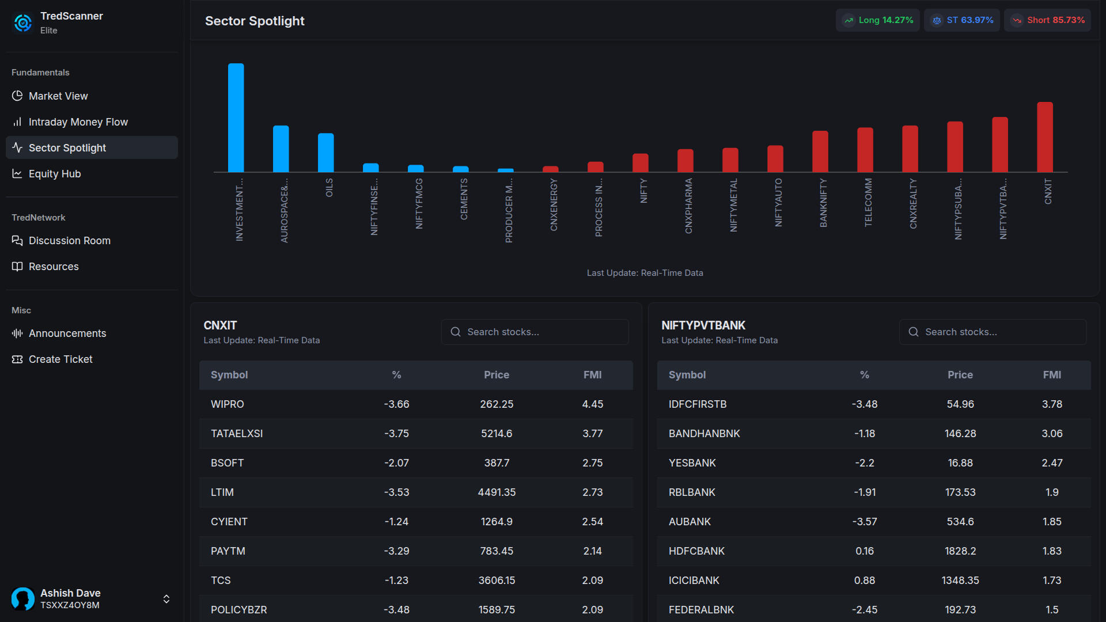Click the Ashish Dave profile avatar
The width and height of the screenshot is (1106, 622).
point(23,599)
